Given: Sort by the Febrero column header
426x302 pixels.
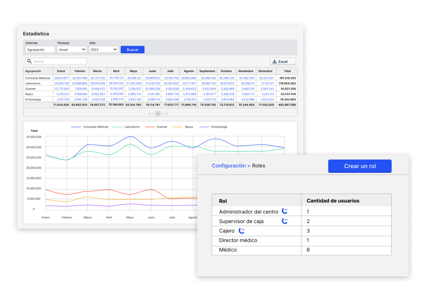Looking at the screenshot, I should tap(80, 71).
